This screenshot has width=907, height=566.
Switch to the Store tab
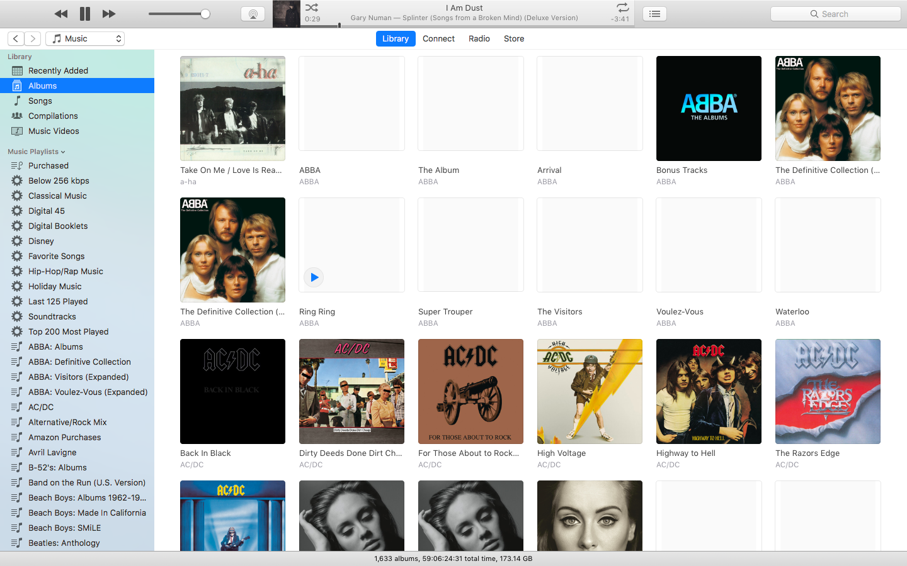point(514,39)
